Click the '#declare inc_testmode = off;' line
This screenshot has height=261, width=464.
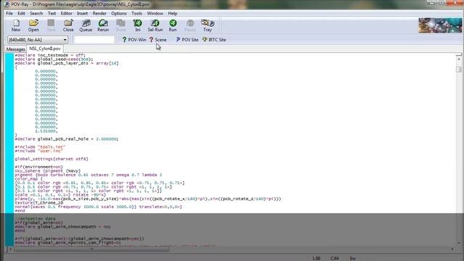tap(50, 55)
